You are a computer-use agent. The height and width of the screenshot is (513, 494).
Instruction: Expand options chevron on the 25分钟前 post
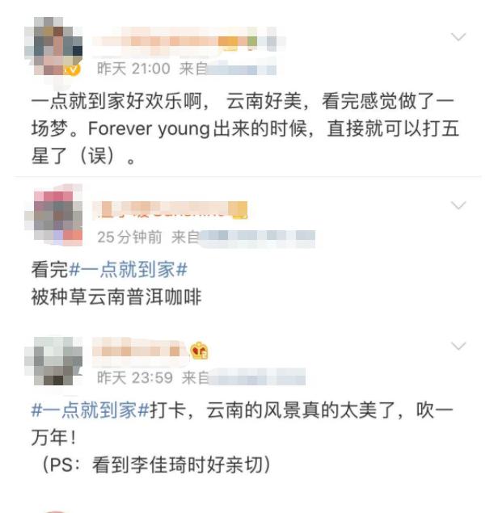tap(458, 205)
